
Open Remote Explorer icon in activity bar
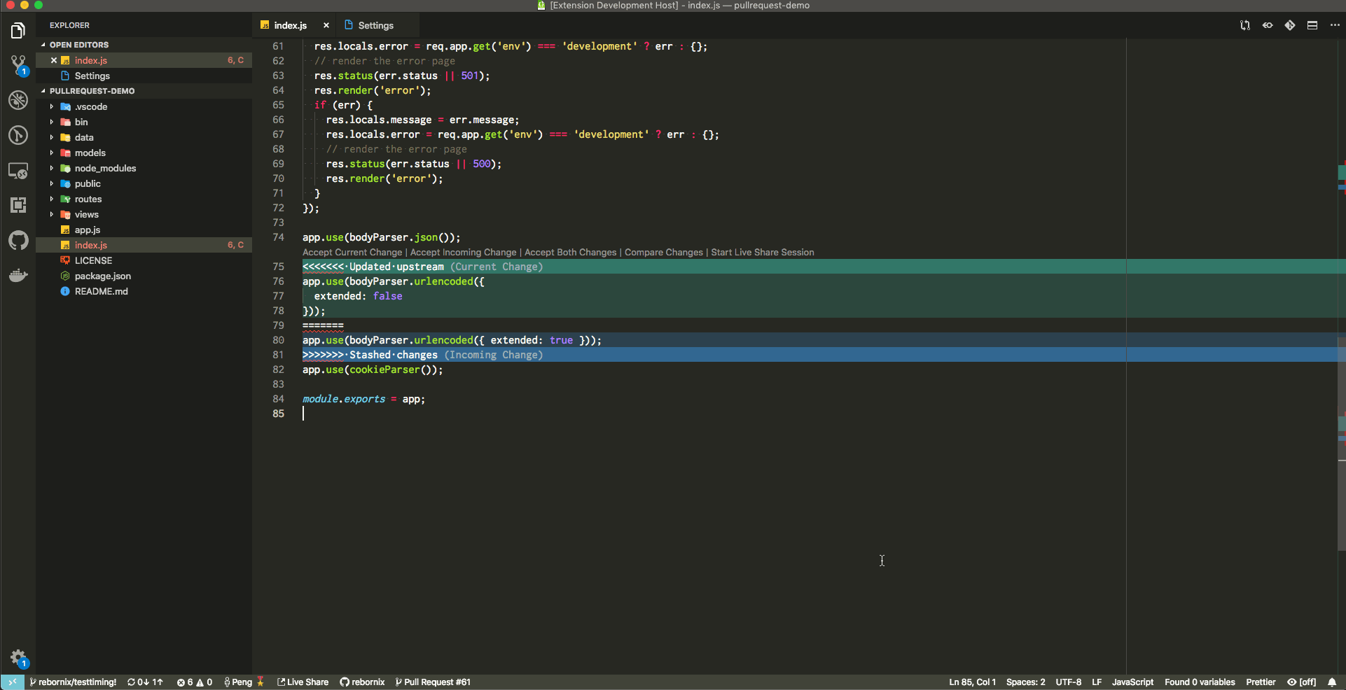[18, 170]
